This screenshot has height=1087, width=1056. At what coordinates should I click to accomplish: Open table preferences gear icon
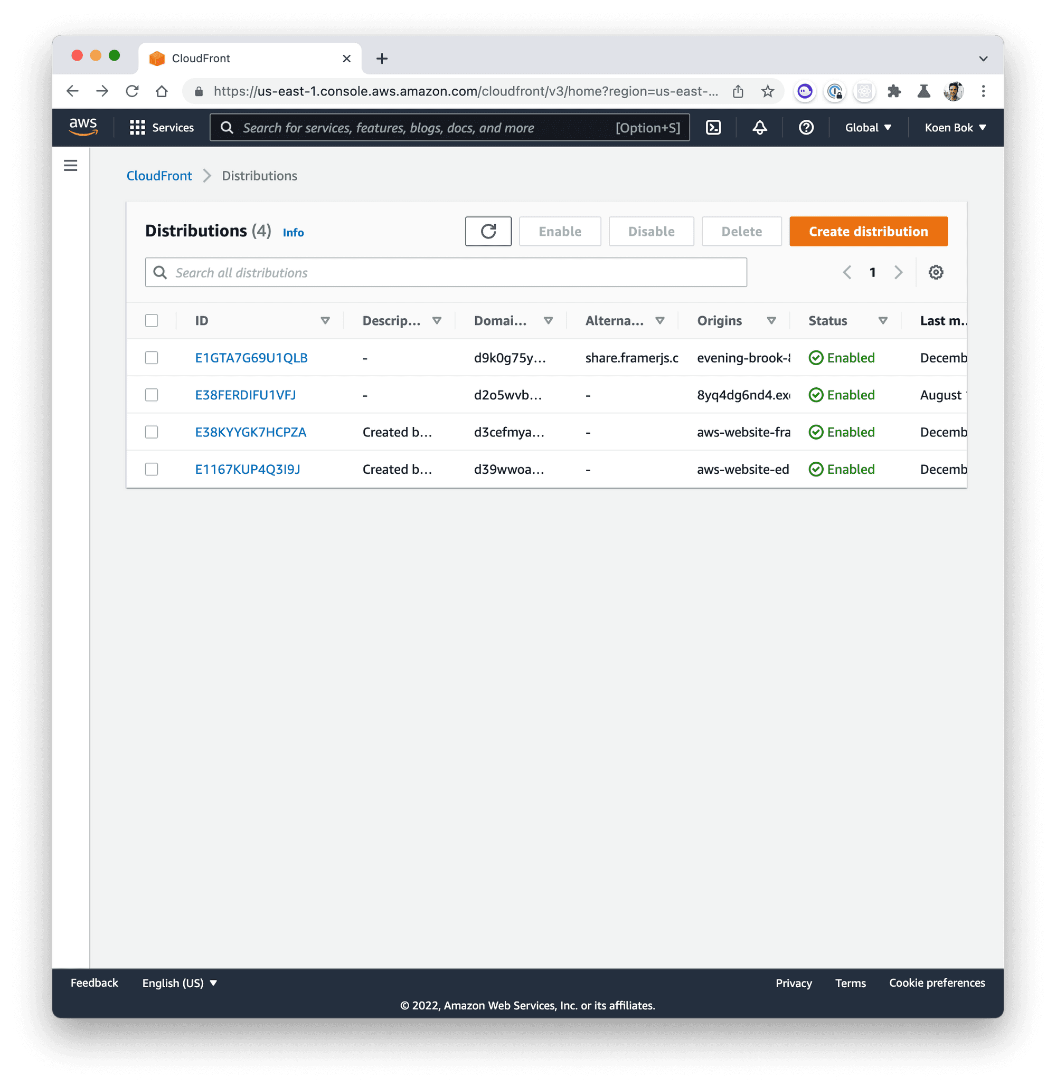pos(936,272)
